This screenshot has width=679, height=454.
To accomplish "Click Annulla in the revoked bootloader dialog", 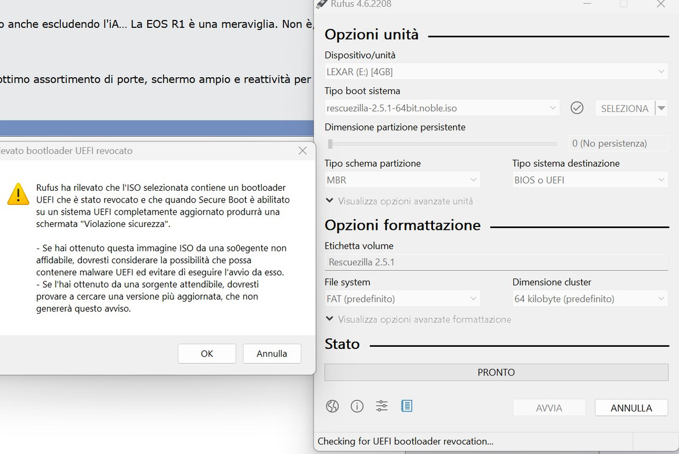I will coord(272,354).
